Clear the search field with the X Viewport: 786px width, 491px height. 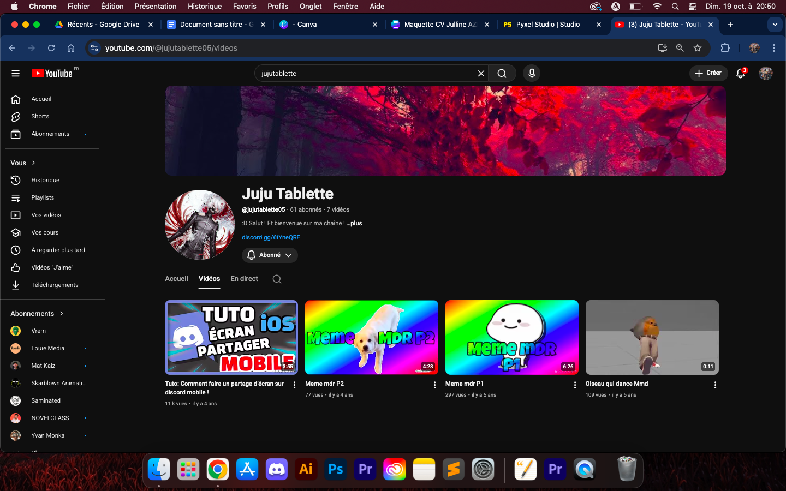481,73
